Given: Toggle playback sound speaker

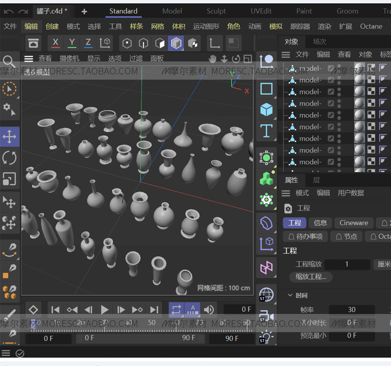Looking at the screenshot, I should 209,310.
